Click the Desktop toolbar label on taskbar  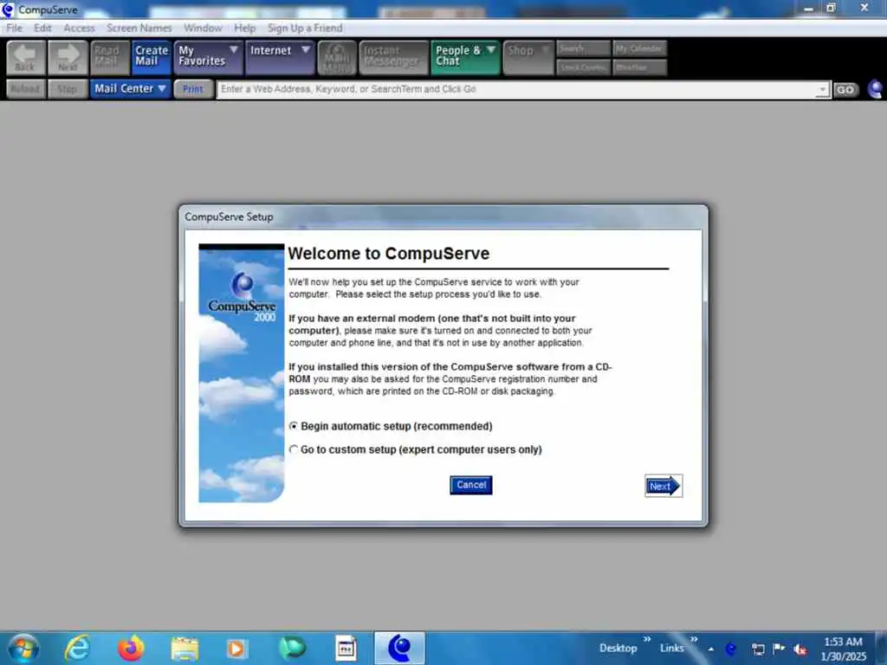pos(618,648)
